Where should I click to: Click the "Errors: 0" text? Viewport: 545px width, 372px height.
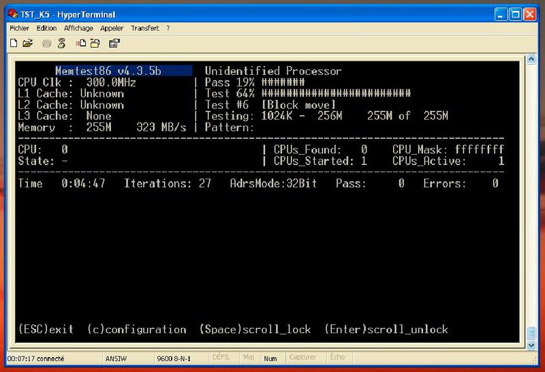tap(461, 183)
